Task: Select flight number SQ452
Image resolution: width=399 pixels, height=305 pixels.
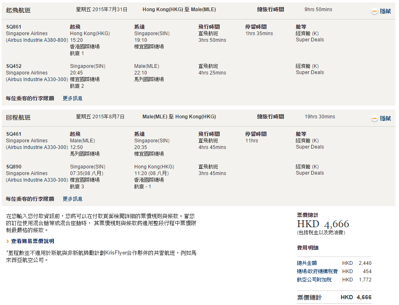Action: [14, 66]
